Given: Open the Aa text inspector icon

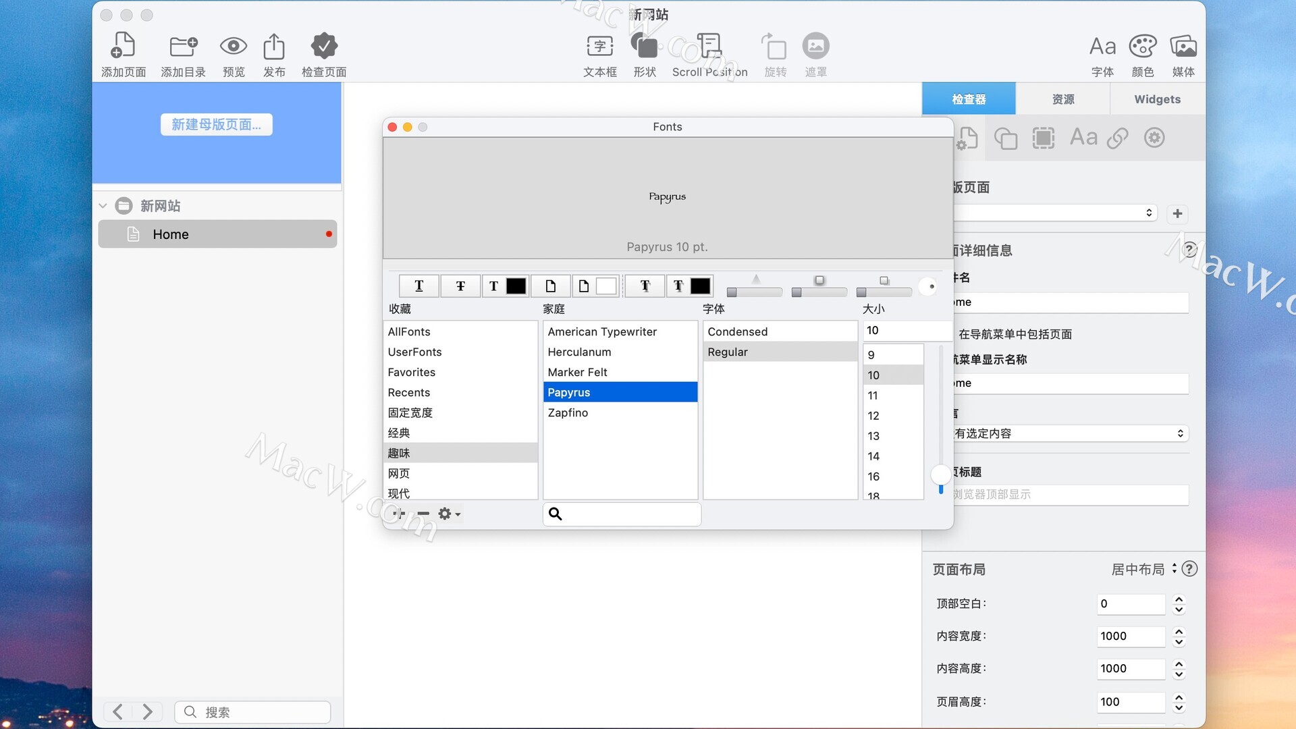Looking at the screenshot, I should 1083,138.
